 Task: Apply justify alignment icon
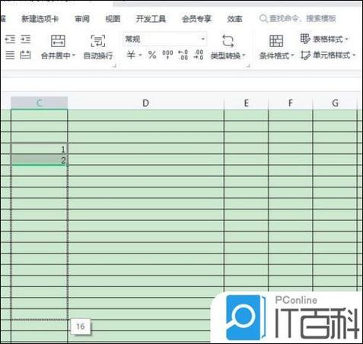(10, 55)
